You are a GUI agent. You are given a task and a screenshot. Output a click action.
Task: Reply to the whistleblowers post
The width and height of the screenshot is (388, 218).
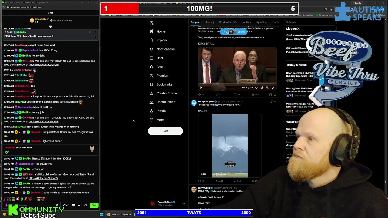pos(201,94)
